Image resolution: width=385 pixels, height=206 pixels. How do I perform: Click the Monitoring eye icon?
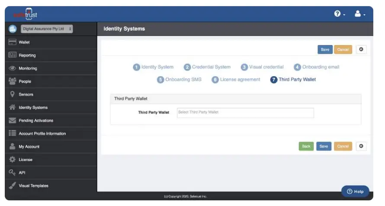tap(12, 68)
